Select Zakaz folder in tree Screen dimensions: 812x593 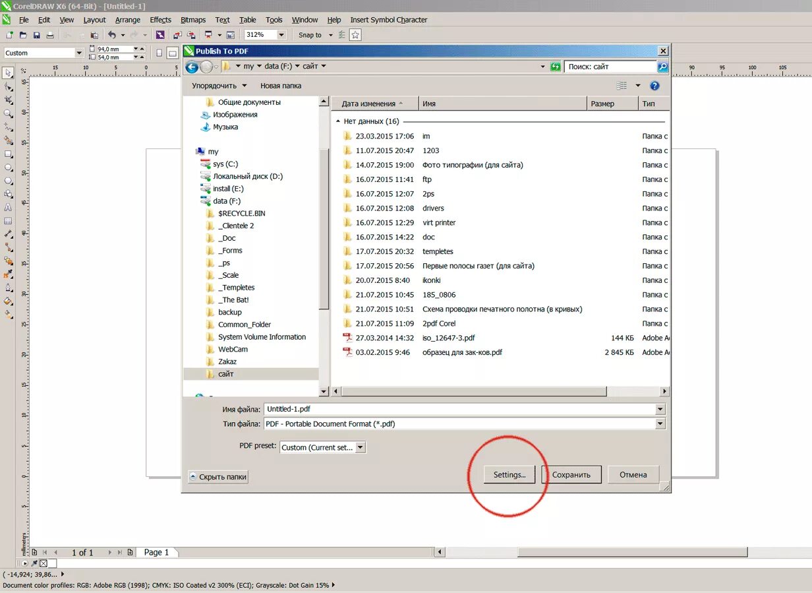click(x=227, y=361)
